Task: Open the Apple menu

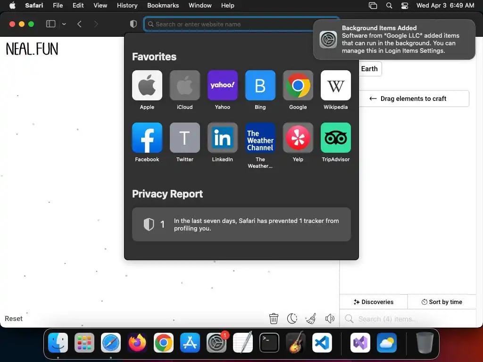Action: coord(12,6)
